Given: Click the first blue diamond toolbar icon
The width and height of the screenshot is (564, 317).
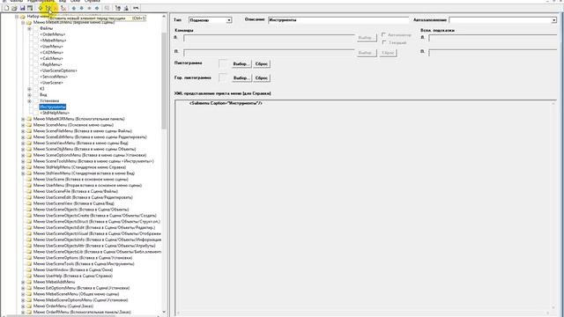Looking at the screenshot, I should click(74, 8).
